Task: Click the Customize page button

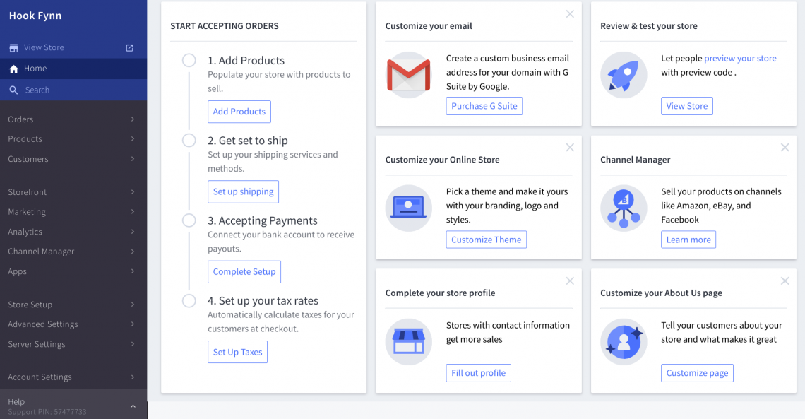Action: (697, 373)
